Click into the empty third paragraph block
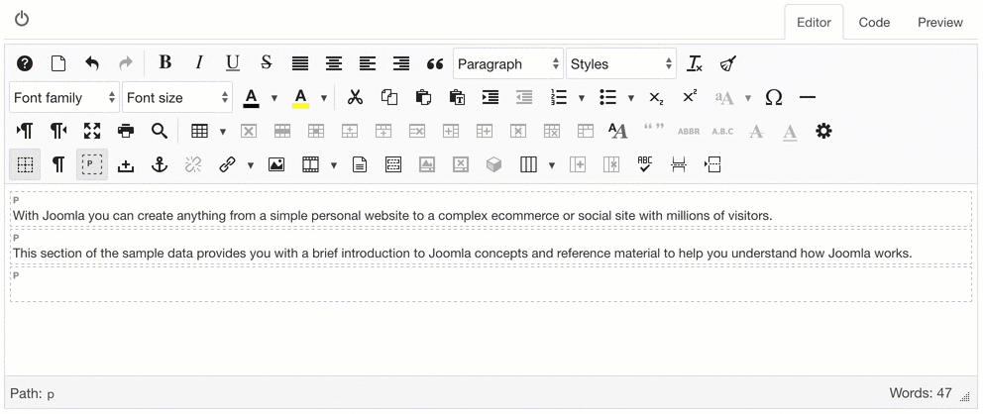983x414 pixels. tap(491, 287)
